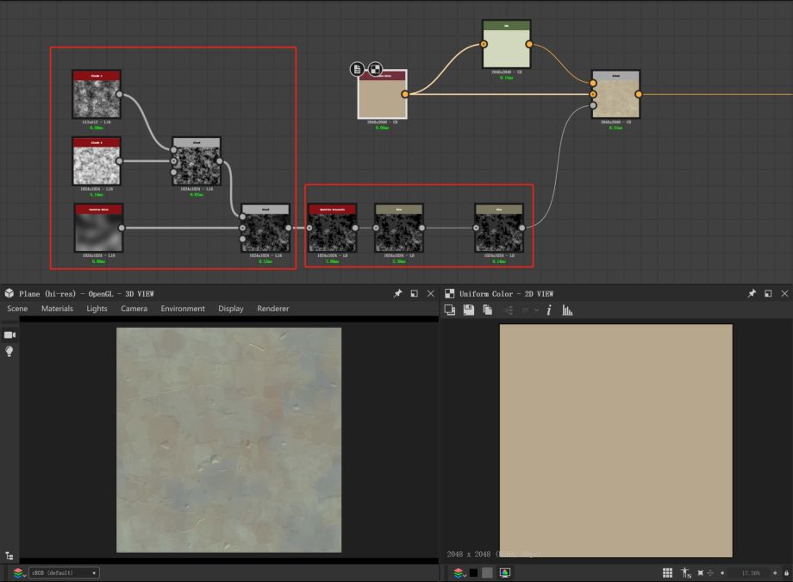Click output connector of final Blend node

[638, 94]
